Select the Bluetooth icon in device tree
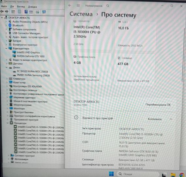Viewport: 186px width, 177px height. pyautogui.click(x=10, y=25)
